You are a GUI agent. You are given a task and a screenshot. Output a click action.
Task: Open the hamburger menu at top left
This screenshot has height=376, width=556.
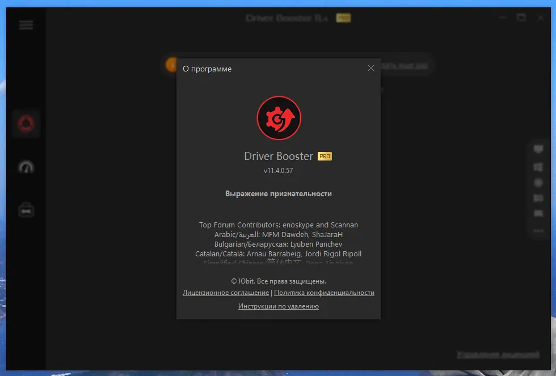(x=26, y=25)
